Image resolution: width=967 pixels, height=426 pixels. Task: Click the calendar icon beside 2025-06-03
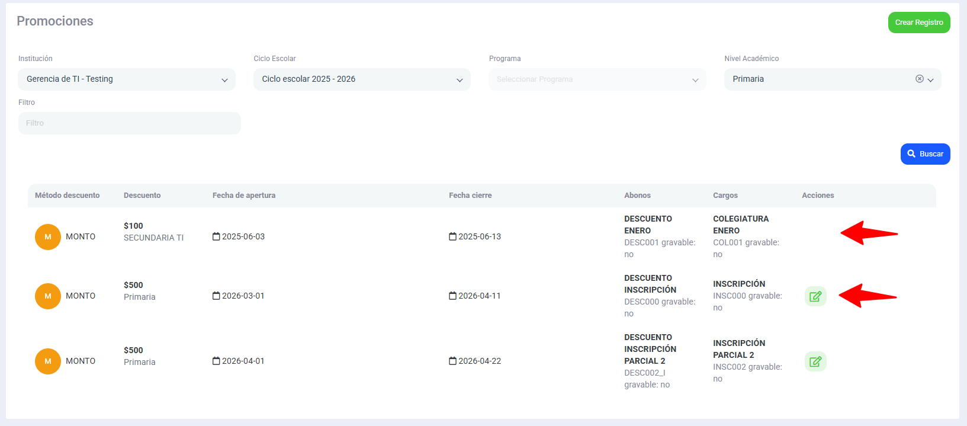coord(216,236)
